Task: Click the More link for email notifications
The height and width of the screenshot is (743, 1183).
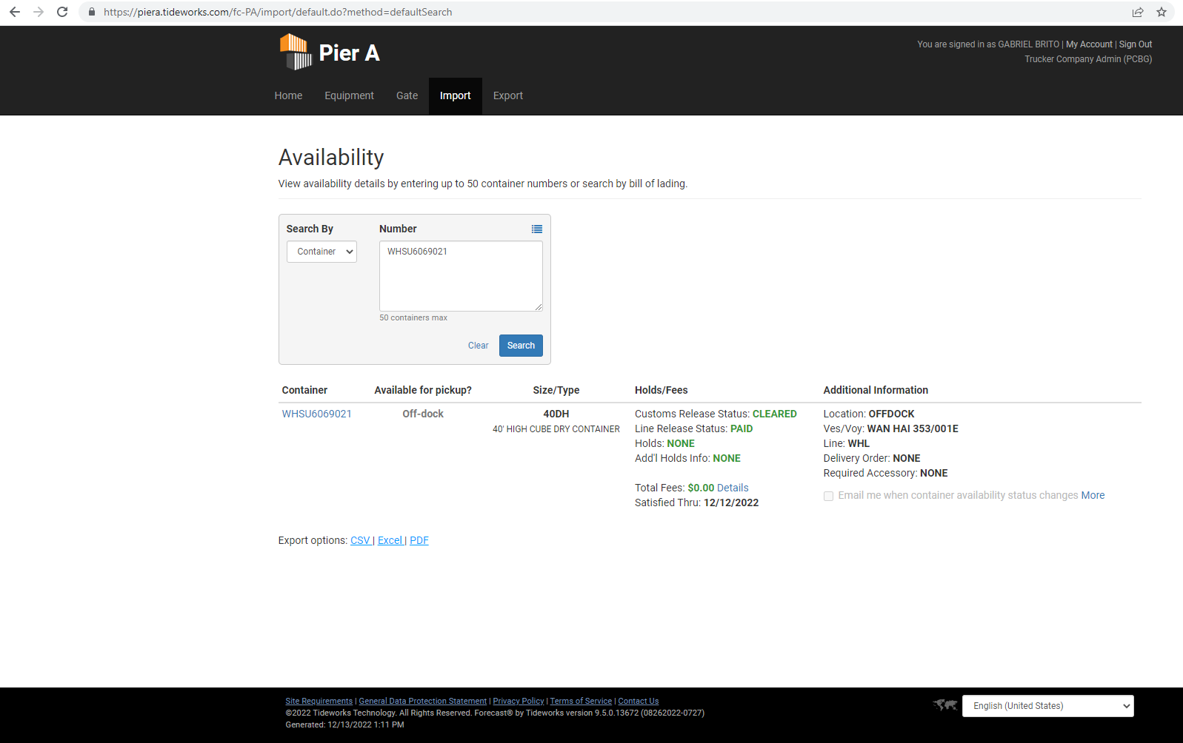Action: pos(1093,495)
